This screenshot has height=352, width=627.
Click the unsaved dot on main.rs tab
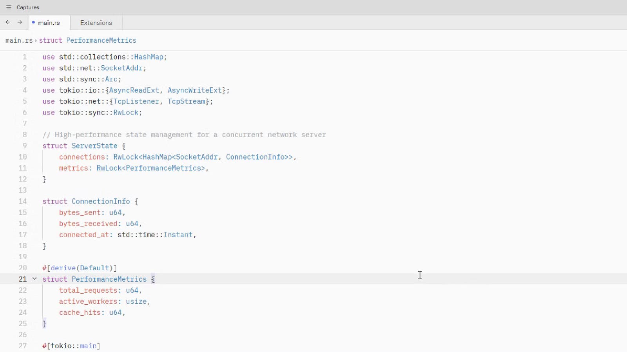(33, 22)
